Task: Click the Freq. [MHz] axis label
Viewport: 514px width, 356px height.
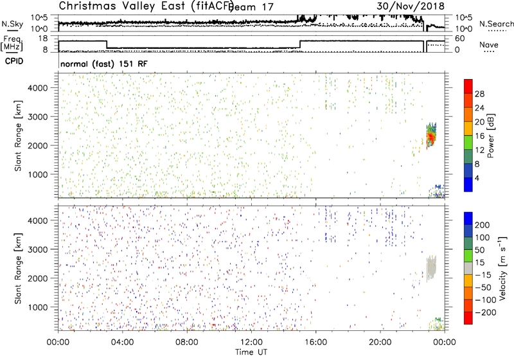Action: (12, 44)
